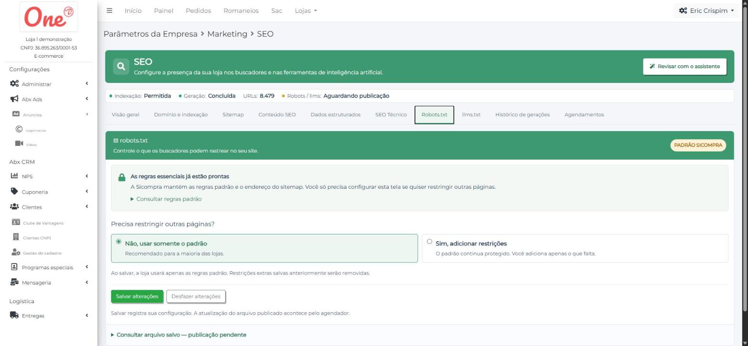Screen dimensions: 748x346
Task: Switch to the Sitemap tab
Action: pos(233,114)
